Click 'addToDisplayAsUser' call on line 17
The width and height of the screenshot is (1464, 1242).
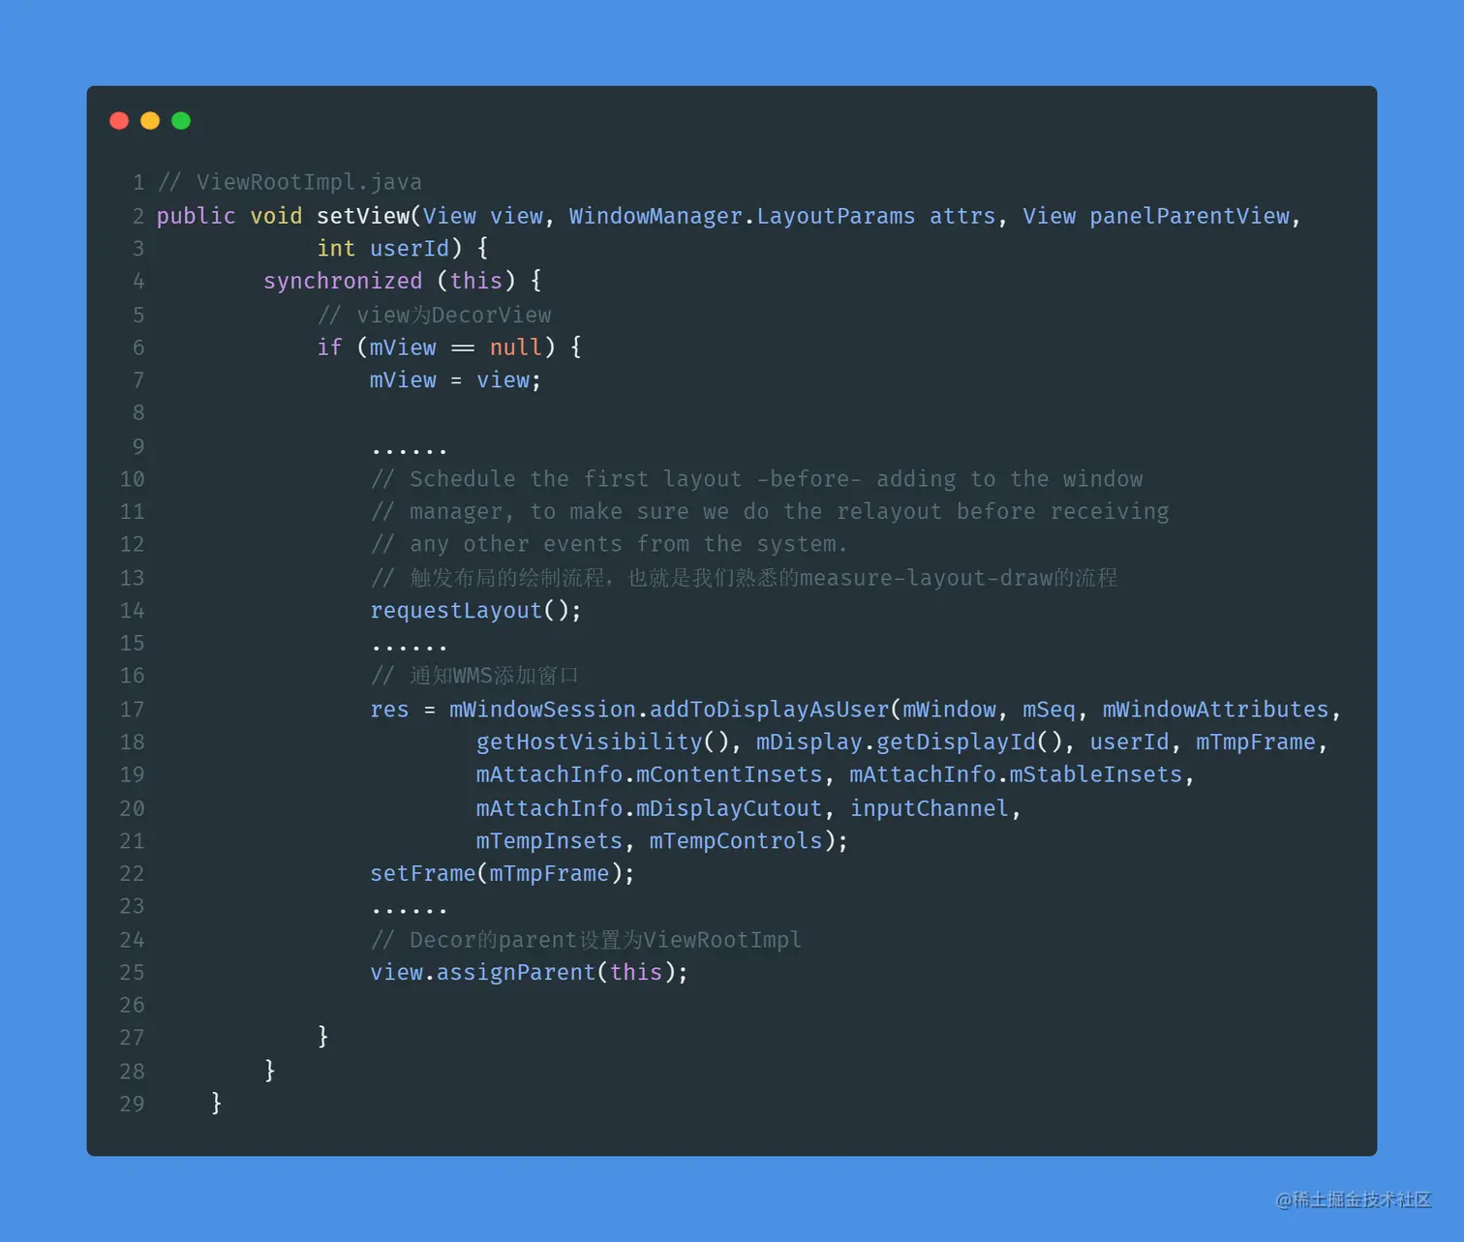point(769,710)
